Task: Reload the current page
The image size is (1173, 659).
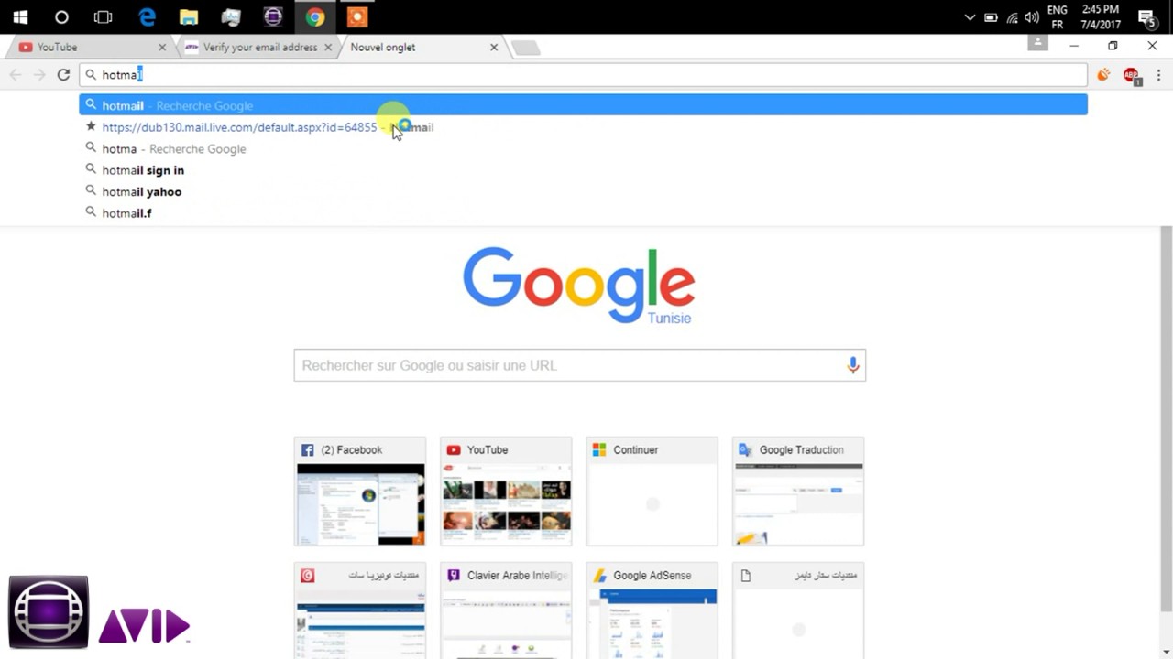Action: 63,75
